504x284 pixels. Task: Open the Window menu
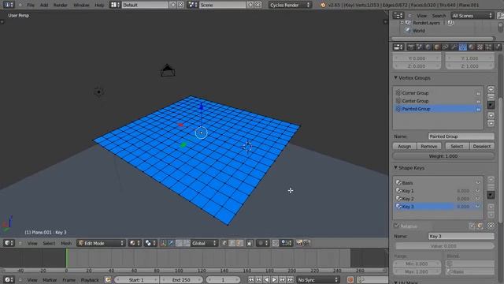[x=81, y=5]
